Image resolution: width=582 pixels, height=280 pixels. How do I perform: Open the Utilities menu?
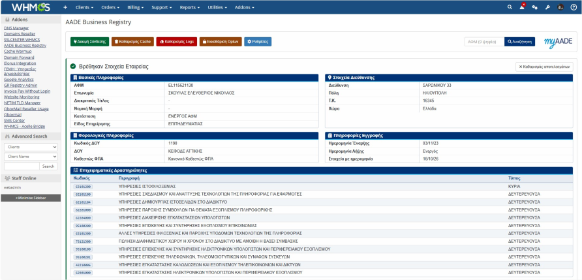[217, 7]
